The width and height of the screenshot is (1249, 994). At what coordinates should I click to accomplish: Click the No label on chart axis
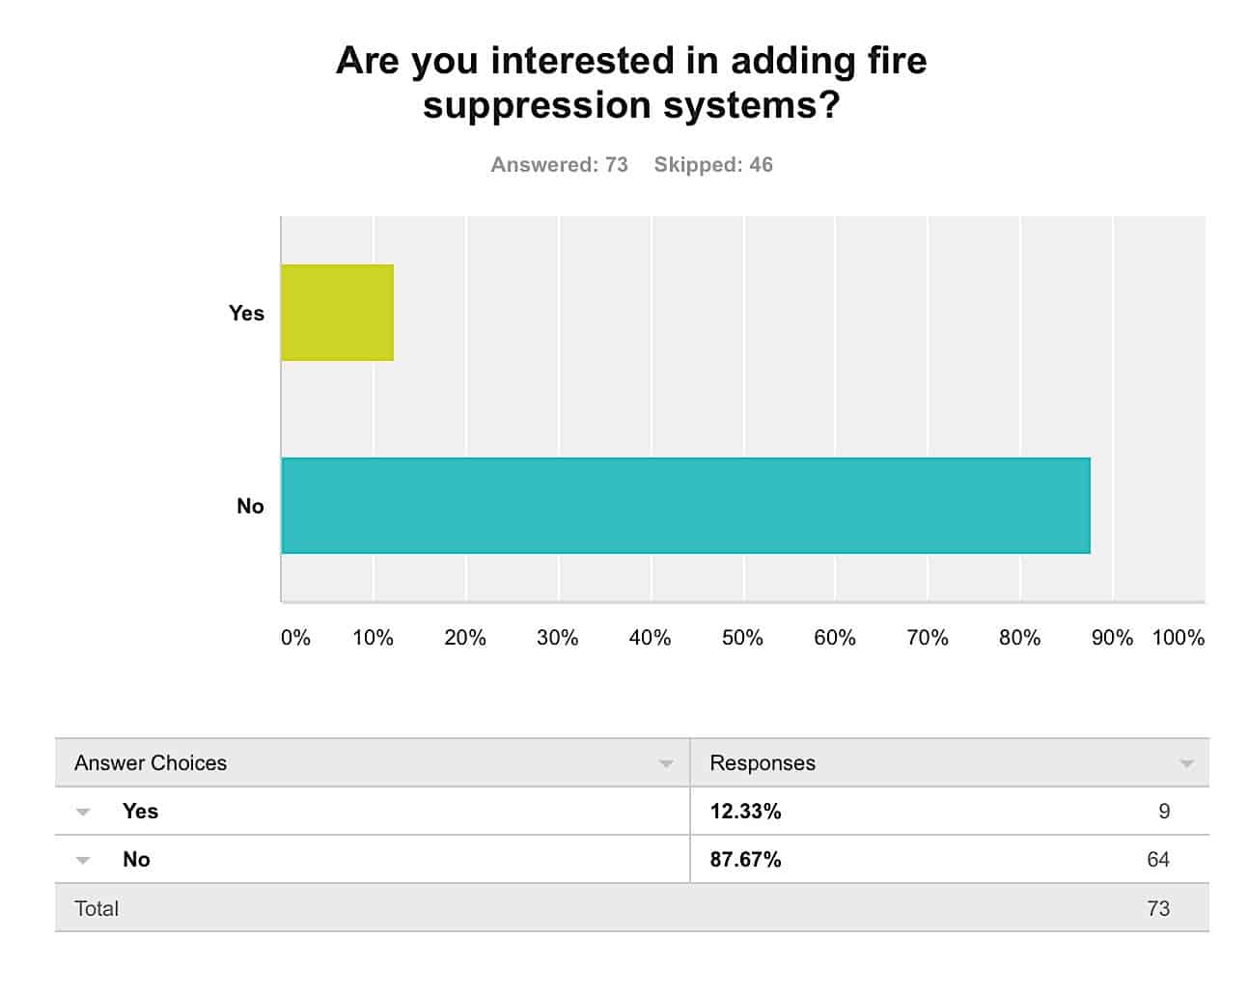pyautogui.click(x=250, y=506)
